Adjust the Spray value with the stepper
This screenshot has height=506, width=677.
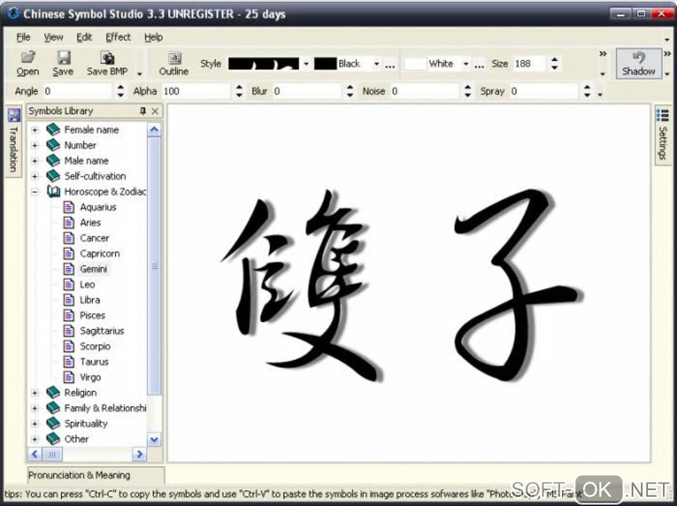pyautogui.click(x=587, y=91)
